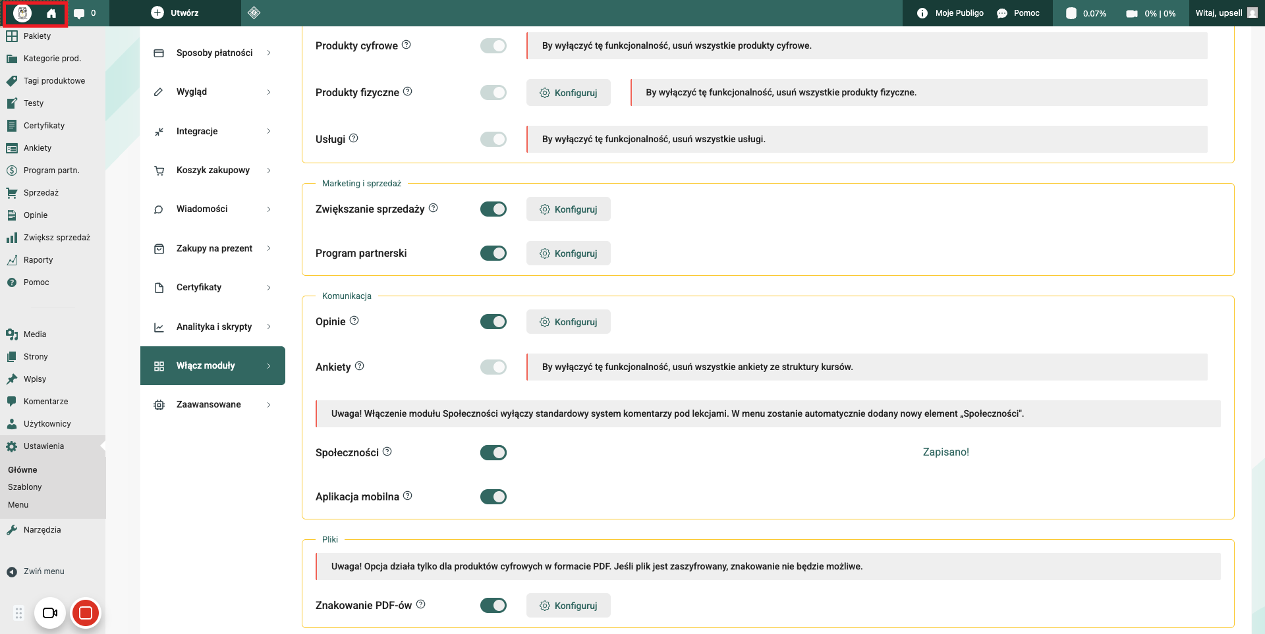The image size is (1265, 634).
Task: Click Konfiguruj for Program partnerski
Action: point(568,253)
